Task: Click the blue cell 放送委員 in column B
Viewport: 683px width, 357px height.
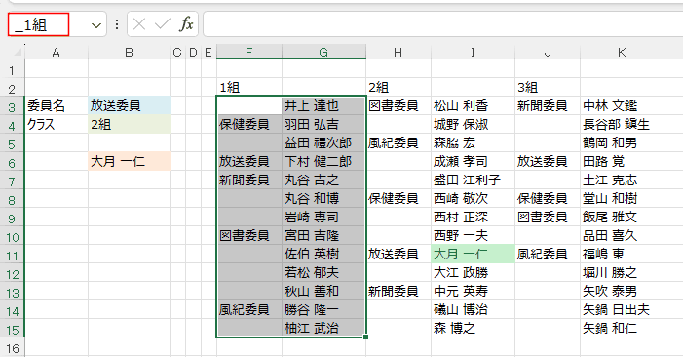Action: point(129,105)
